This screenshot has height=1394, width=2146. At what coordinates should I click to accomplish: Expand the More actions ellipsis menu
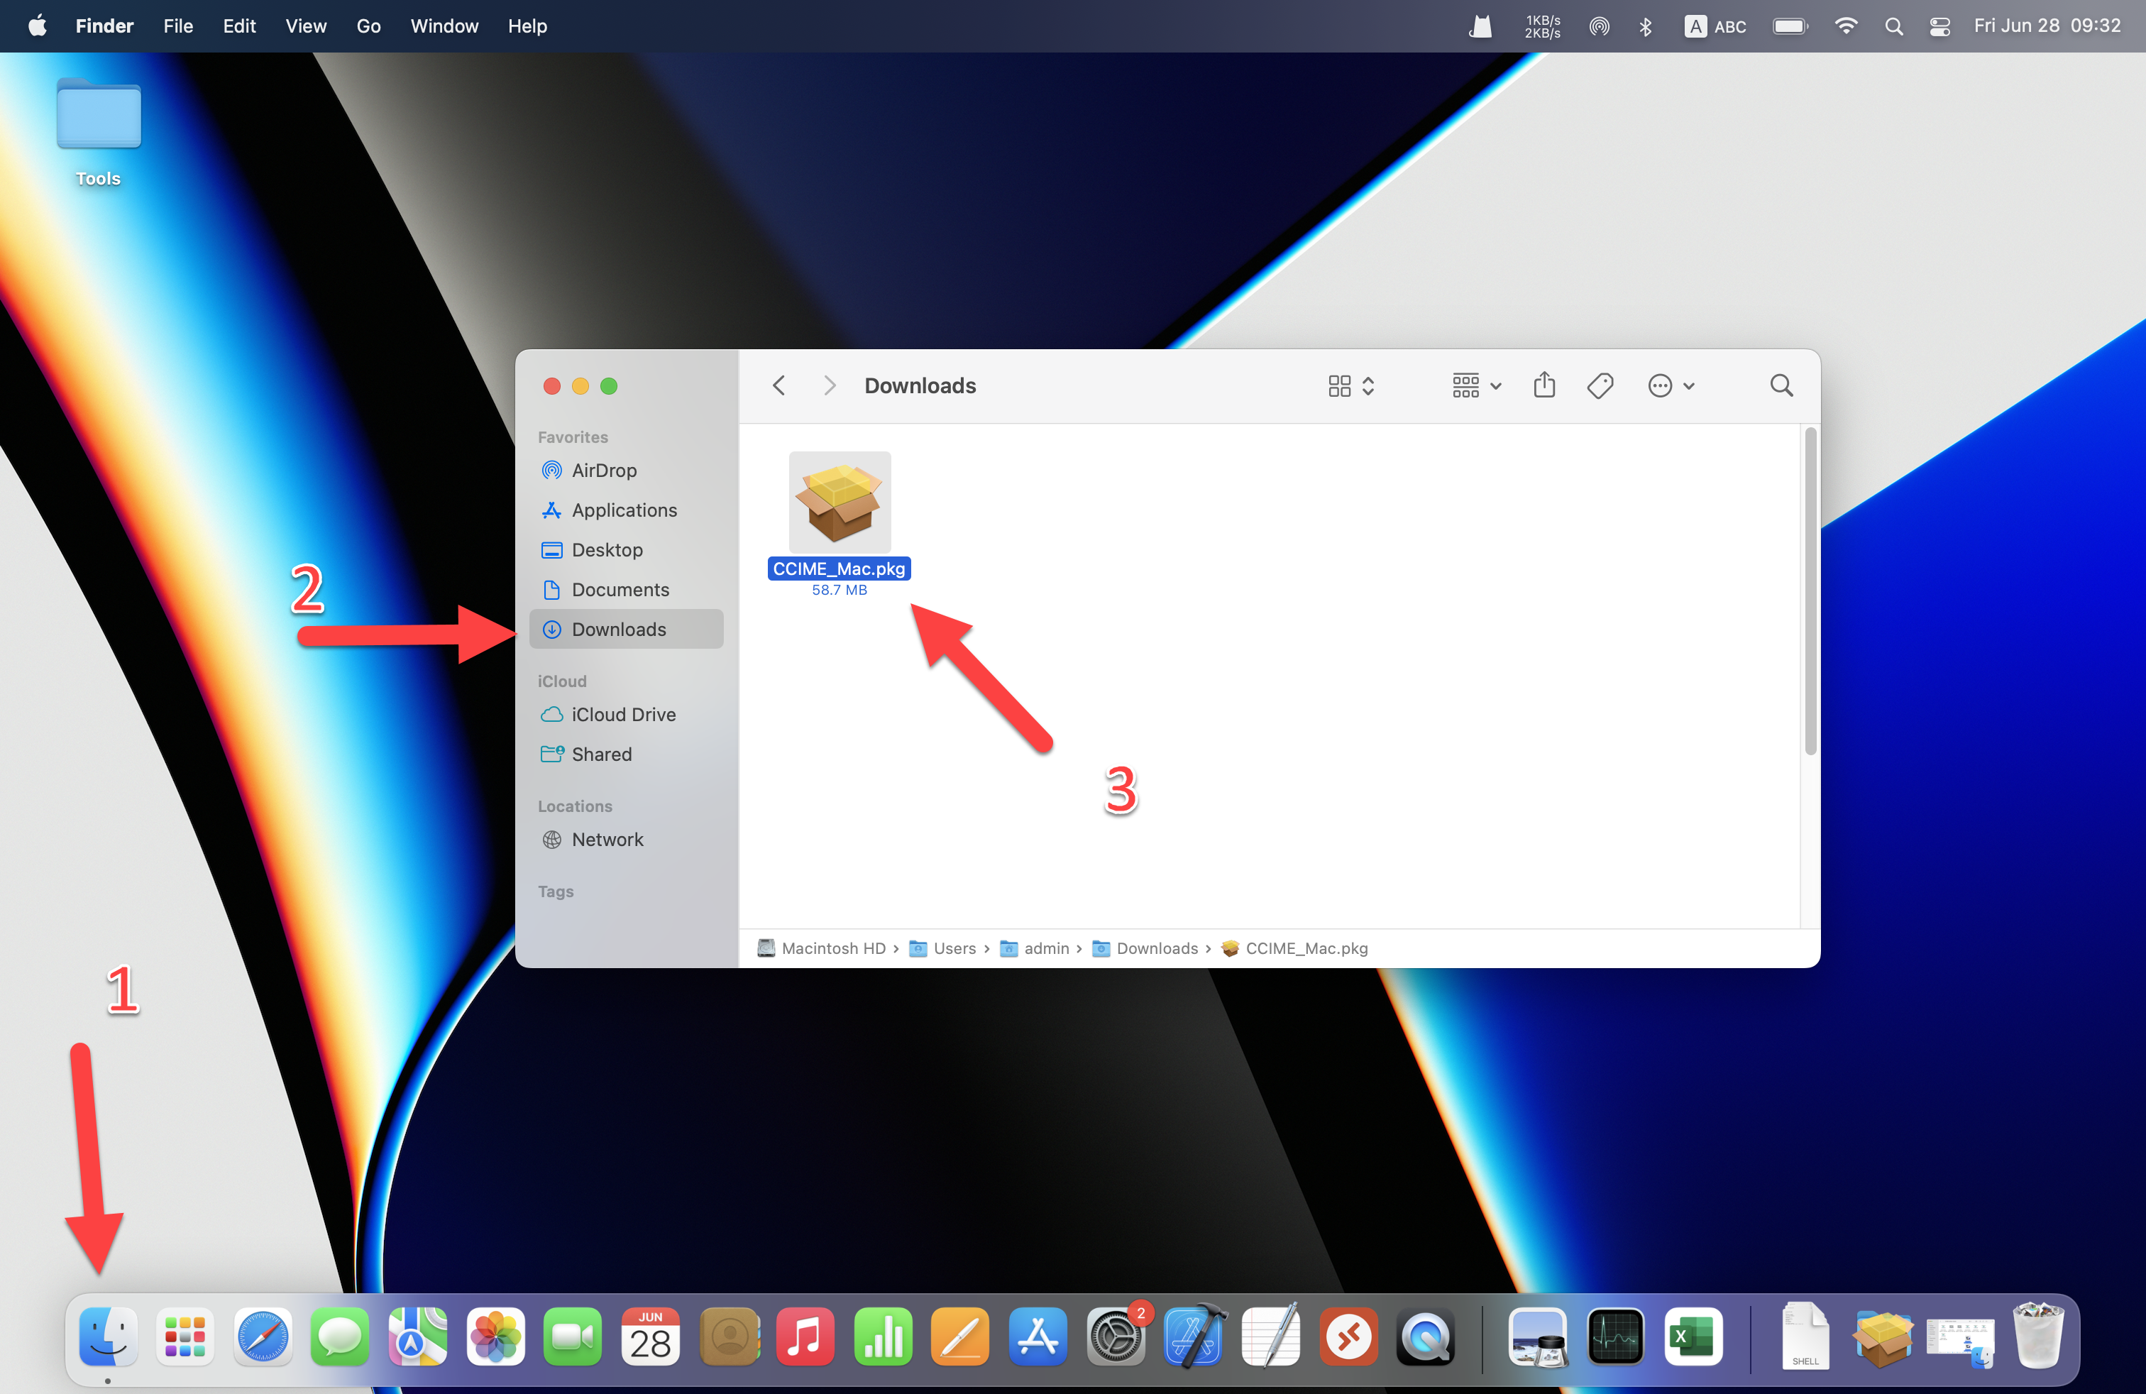[1671, 386]
